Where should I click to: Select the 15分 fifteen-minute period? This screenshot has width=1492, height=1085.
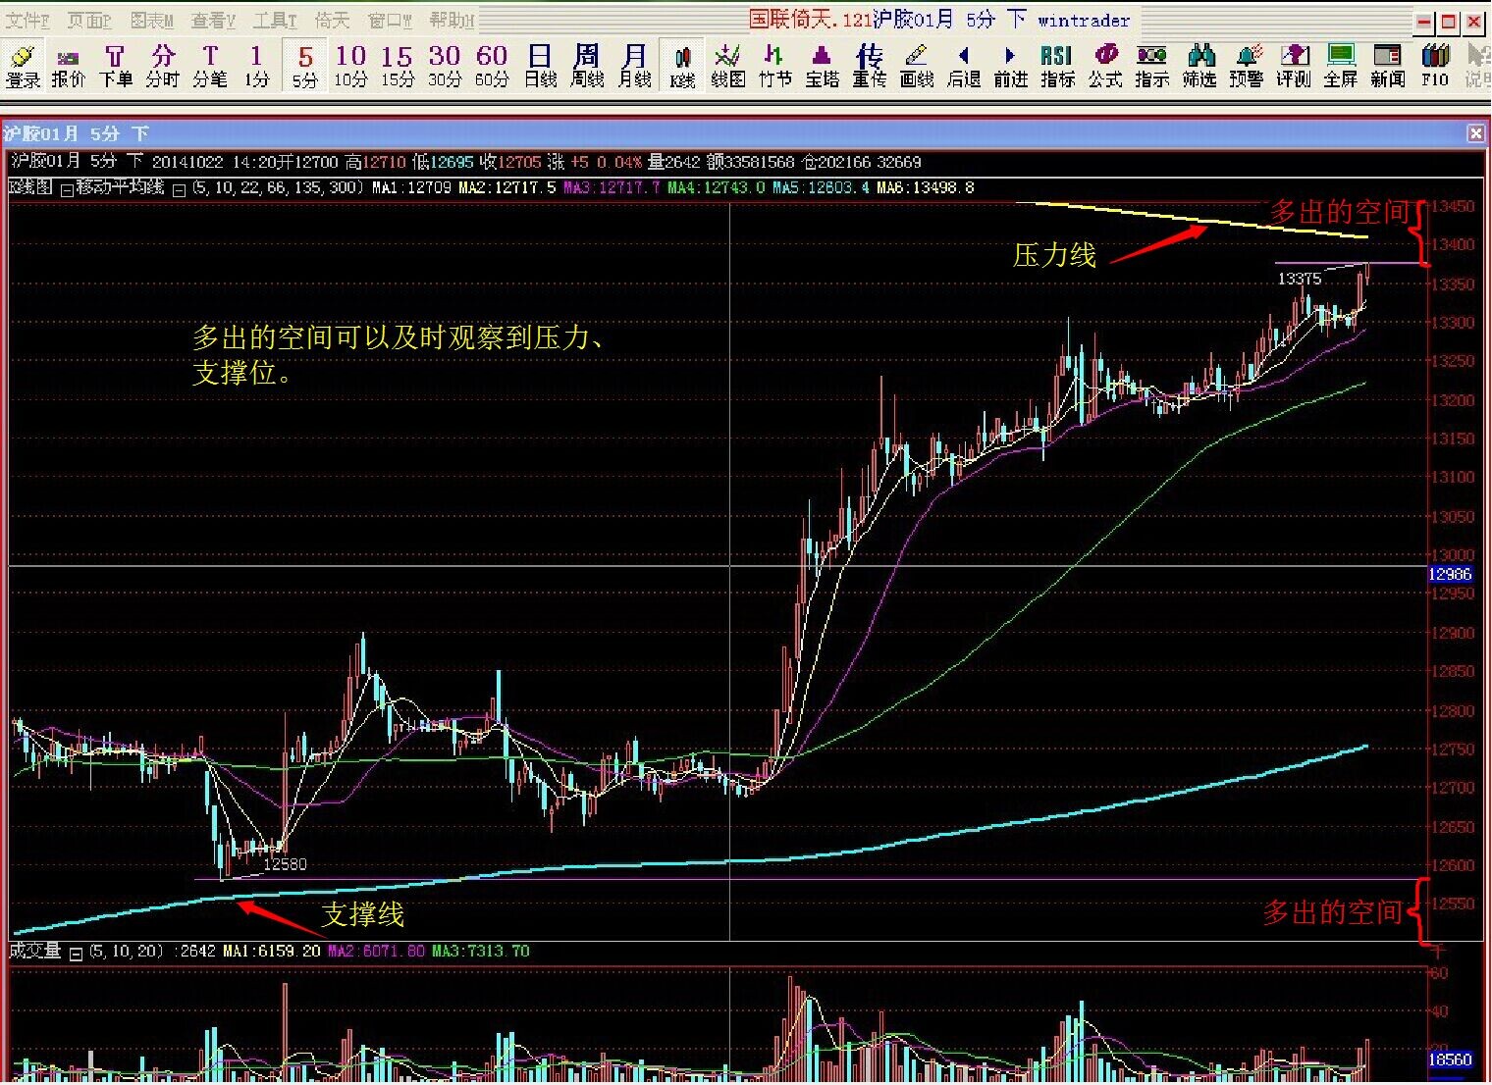tap(397, 66)
